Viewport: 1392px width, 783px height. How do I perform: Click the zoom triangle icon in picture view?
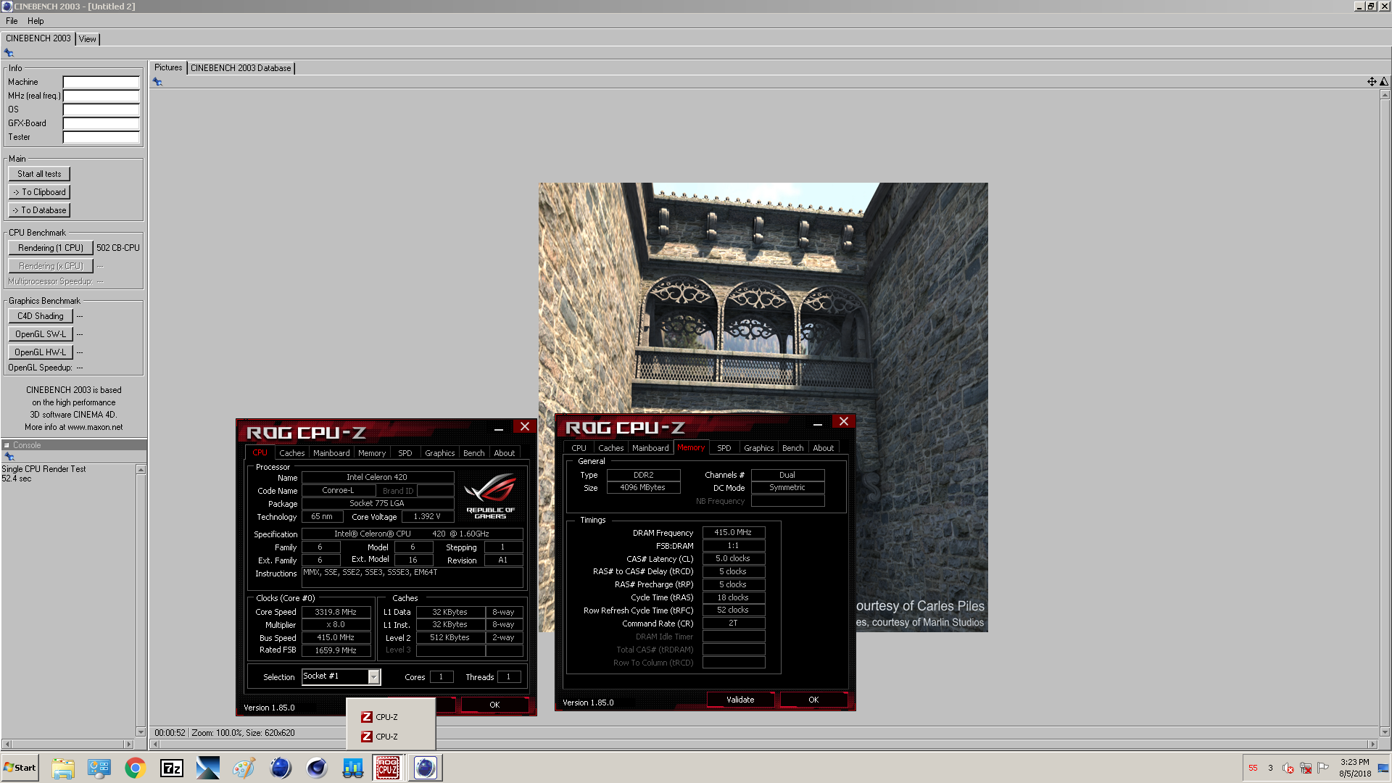pyautogui.click(x=1384, y=82)
